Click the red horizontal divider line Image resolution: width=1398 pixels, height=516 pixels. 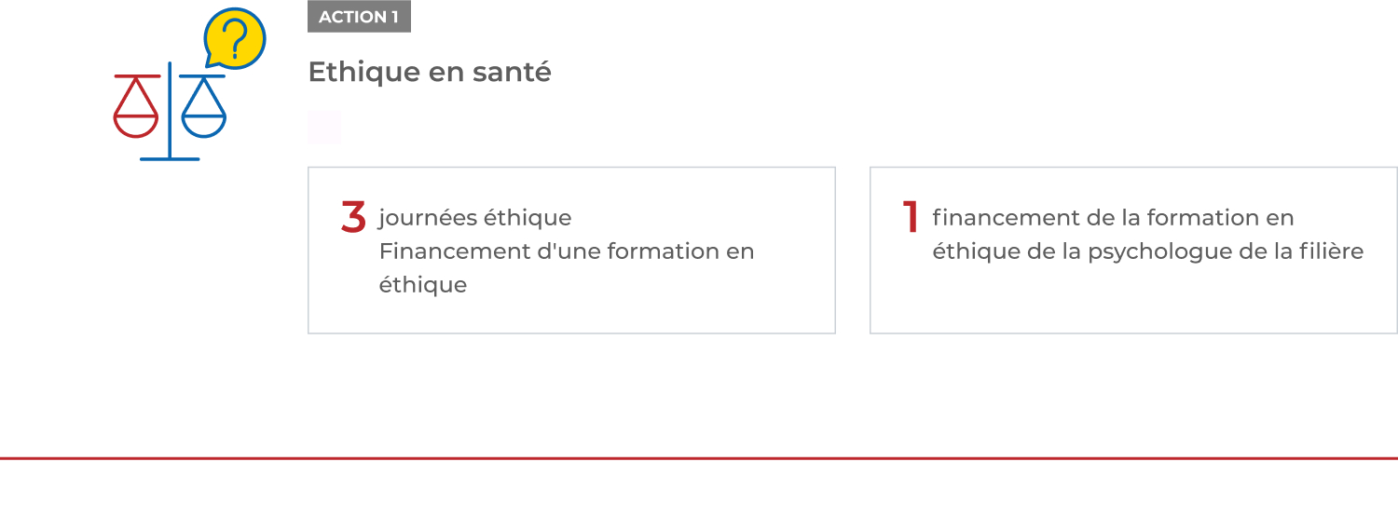coord(699,458)
